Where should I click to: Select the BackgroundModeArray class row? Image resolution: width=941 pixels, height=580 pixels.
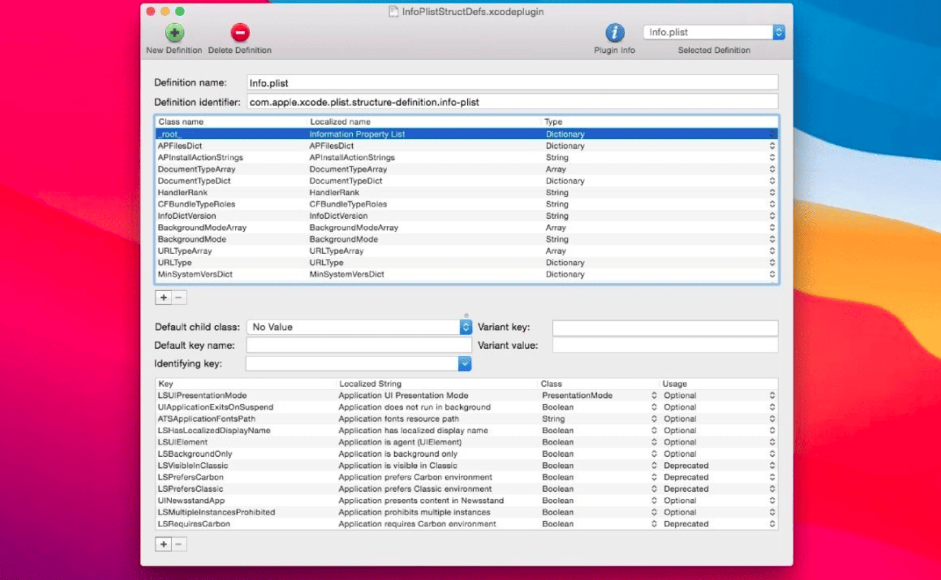click(467, 228)
